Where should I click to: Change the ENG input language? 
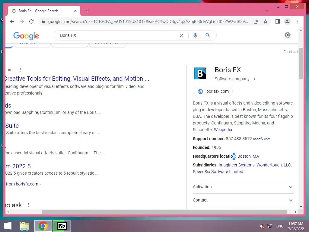tap(280, 226)
